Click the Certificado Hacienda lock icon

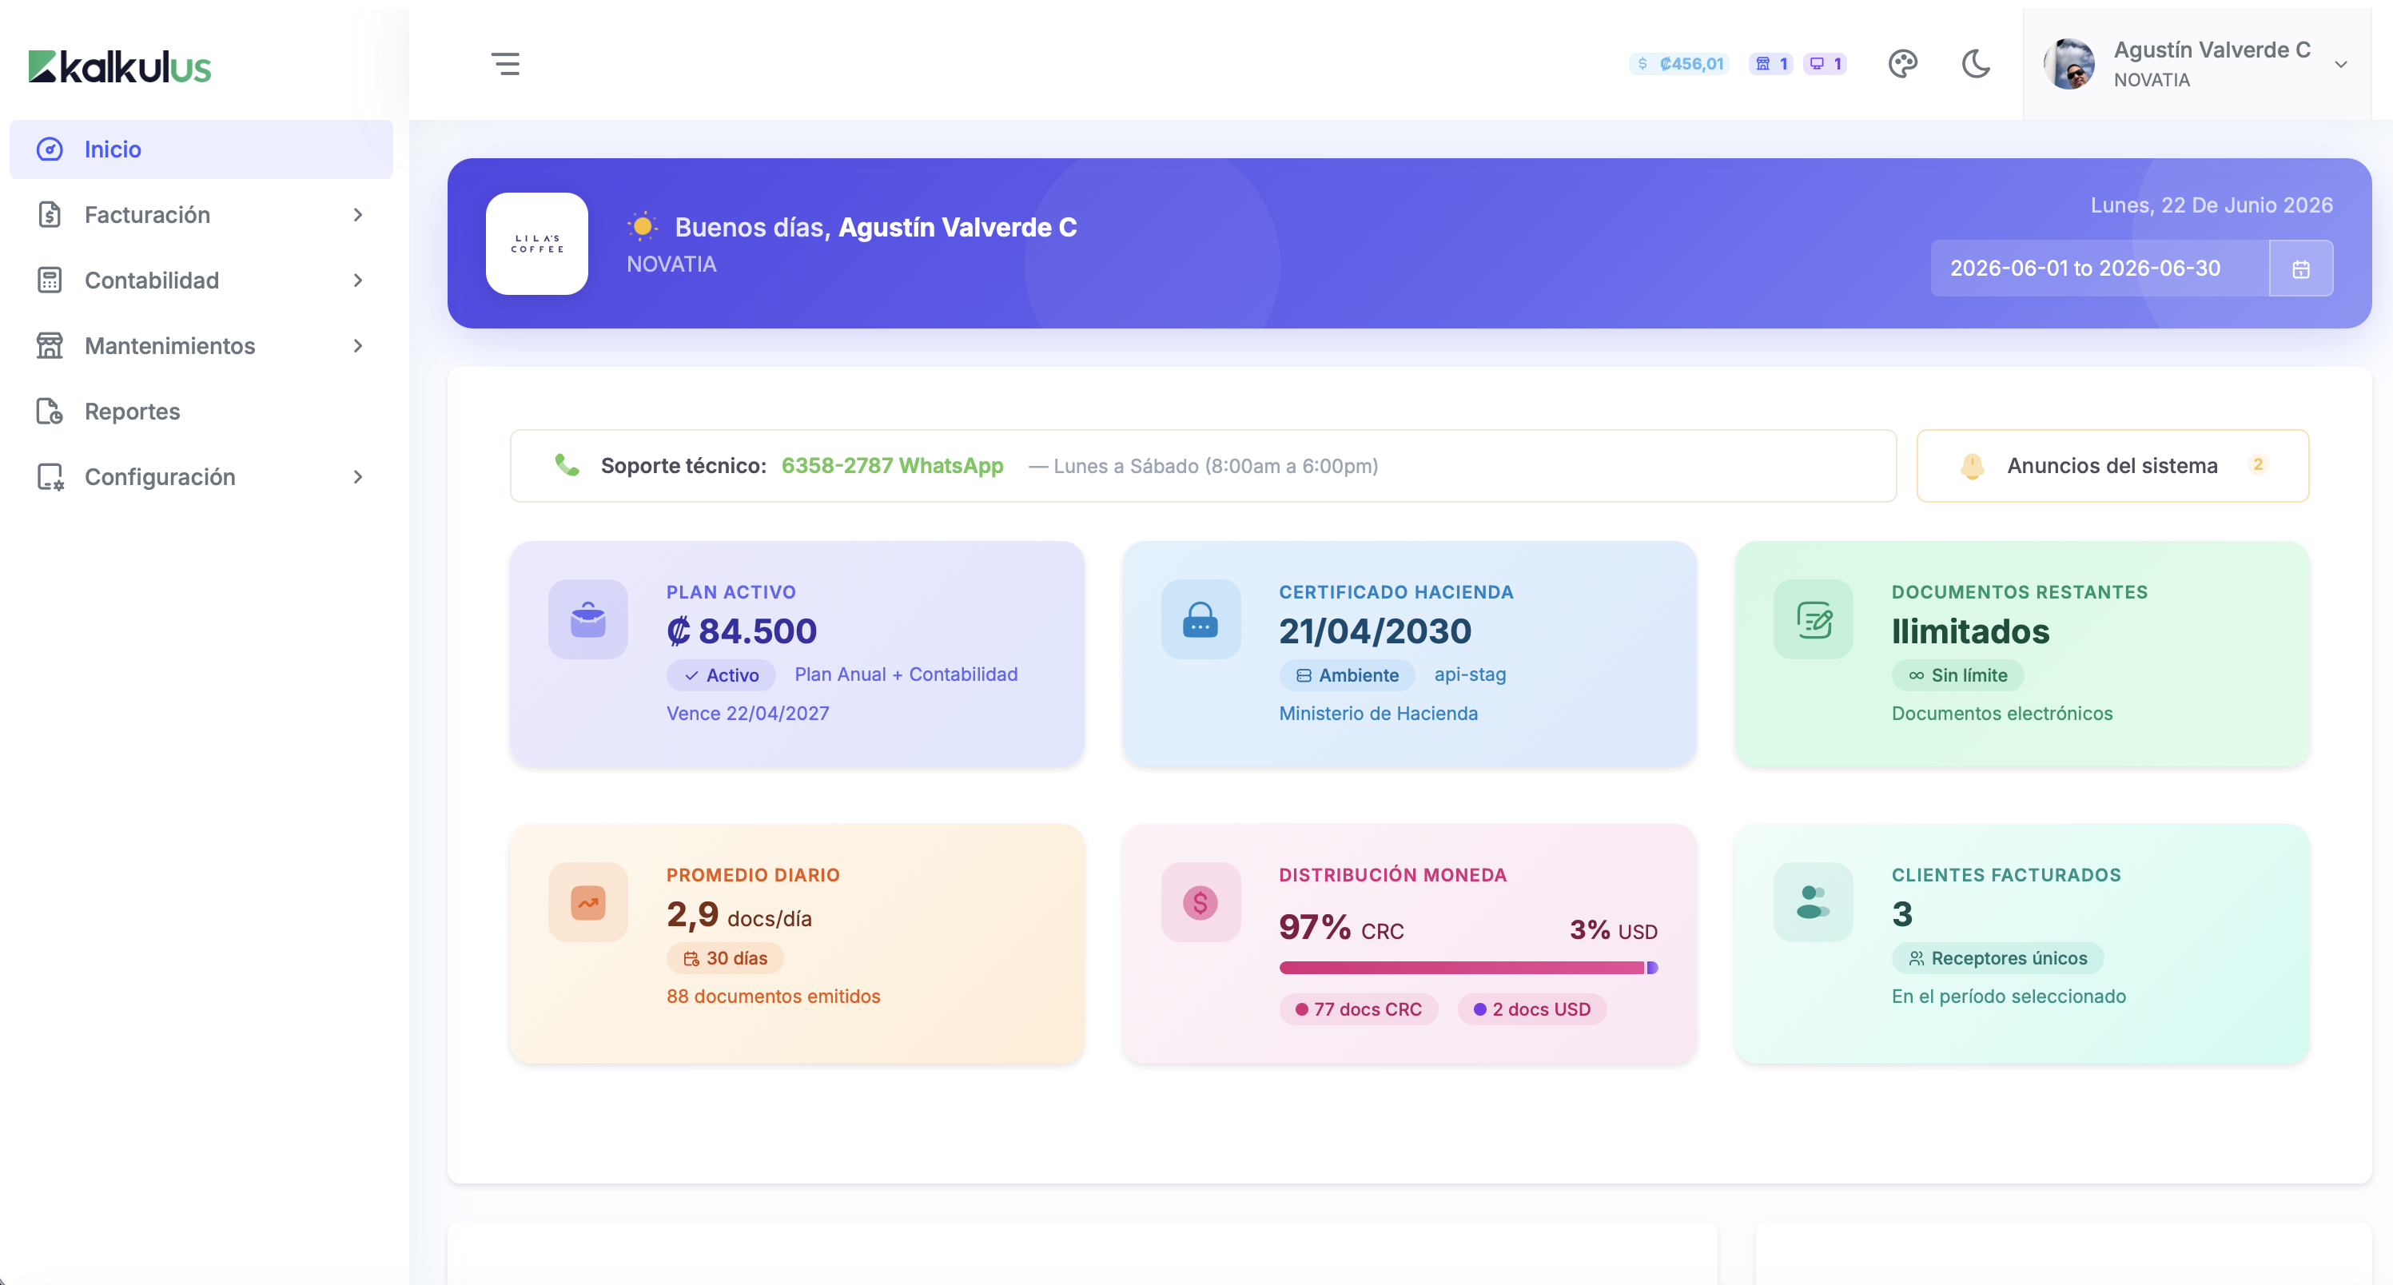pyautogui.click(x=1200, y=619)
